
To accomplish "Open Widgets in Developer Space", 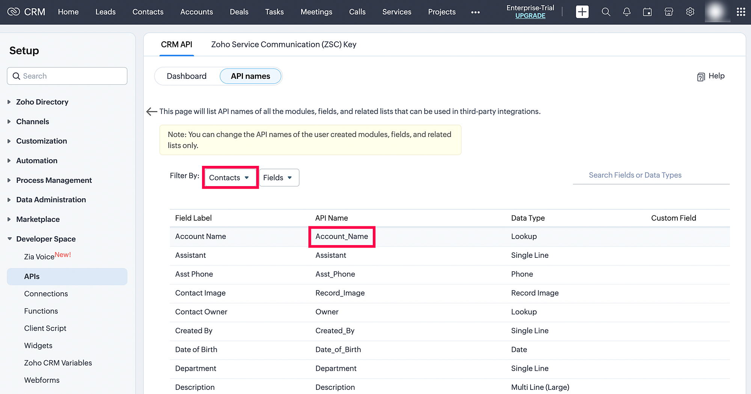I will coord(38,346).
